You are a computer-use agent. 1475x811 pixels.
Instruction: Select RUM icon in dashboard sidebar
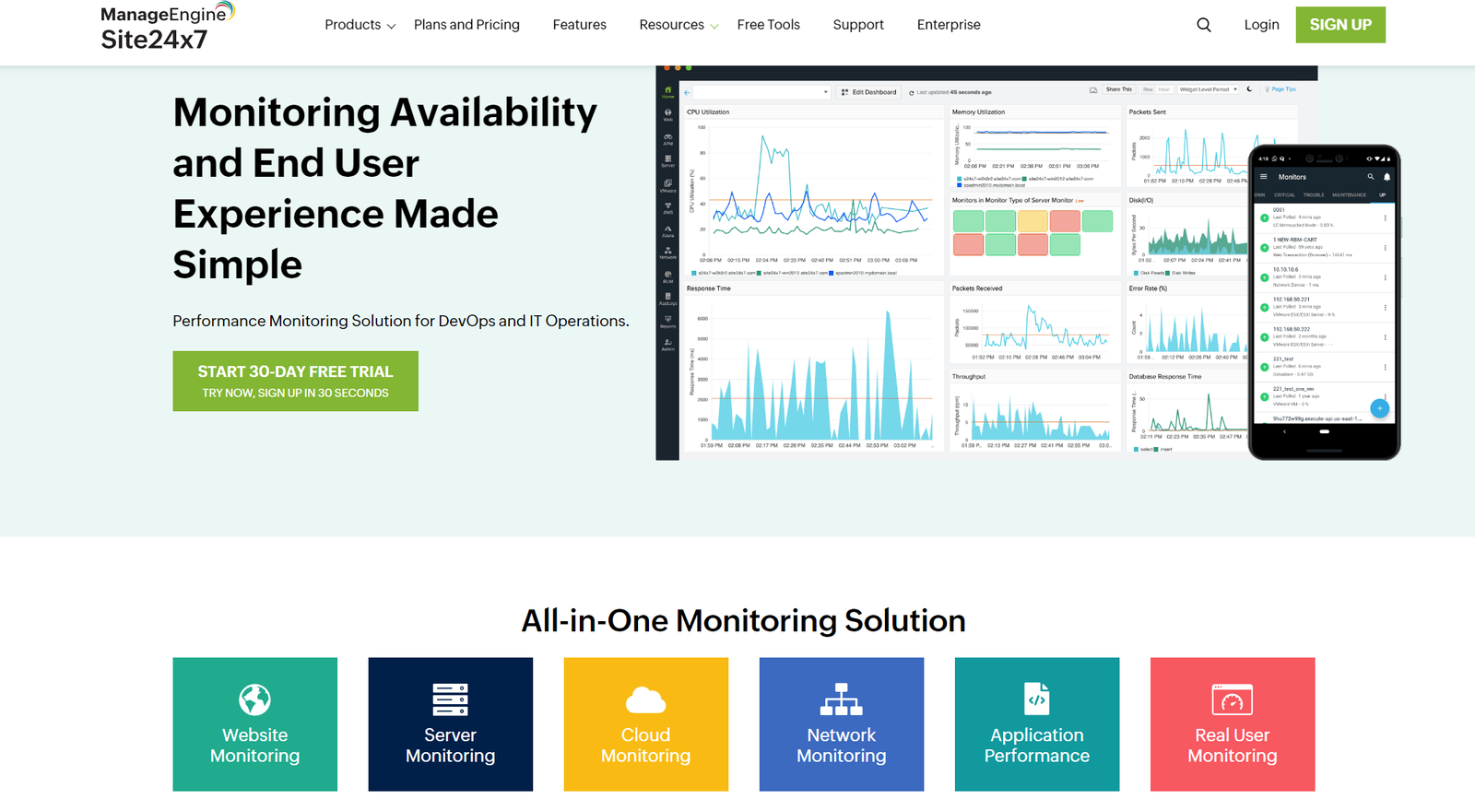click(x=667, y=276)
